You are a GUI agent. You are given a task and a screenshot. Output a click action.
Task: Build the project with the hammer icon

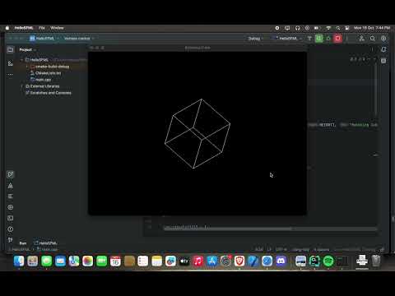(309, 39)
